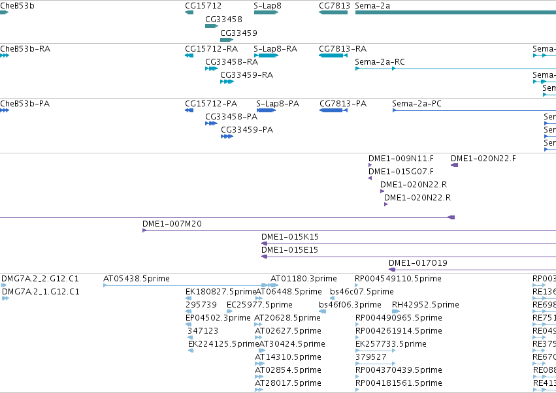This screenshot has width=556, height=393.
Task: Click the blue CG7813-PA protein glyph
Action: (333, 110)
